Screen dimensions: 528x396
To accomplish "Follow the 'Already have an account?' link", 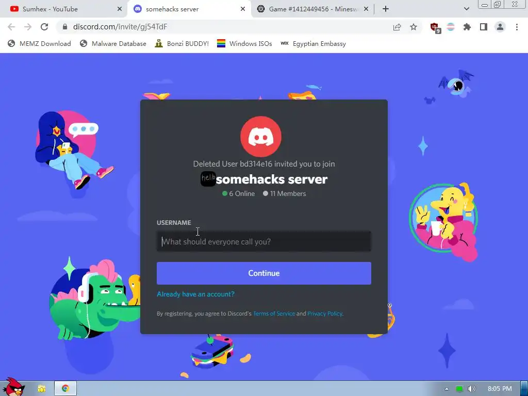I will tap(195, 294).
